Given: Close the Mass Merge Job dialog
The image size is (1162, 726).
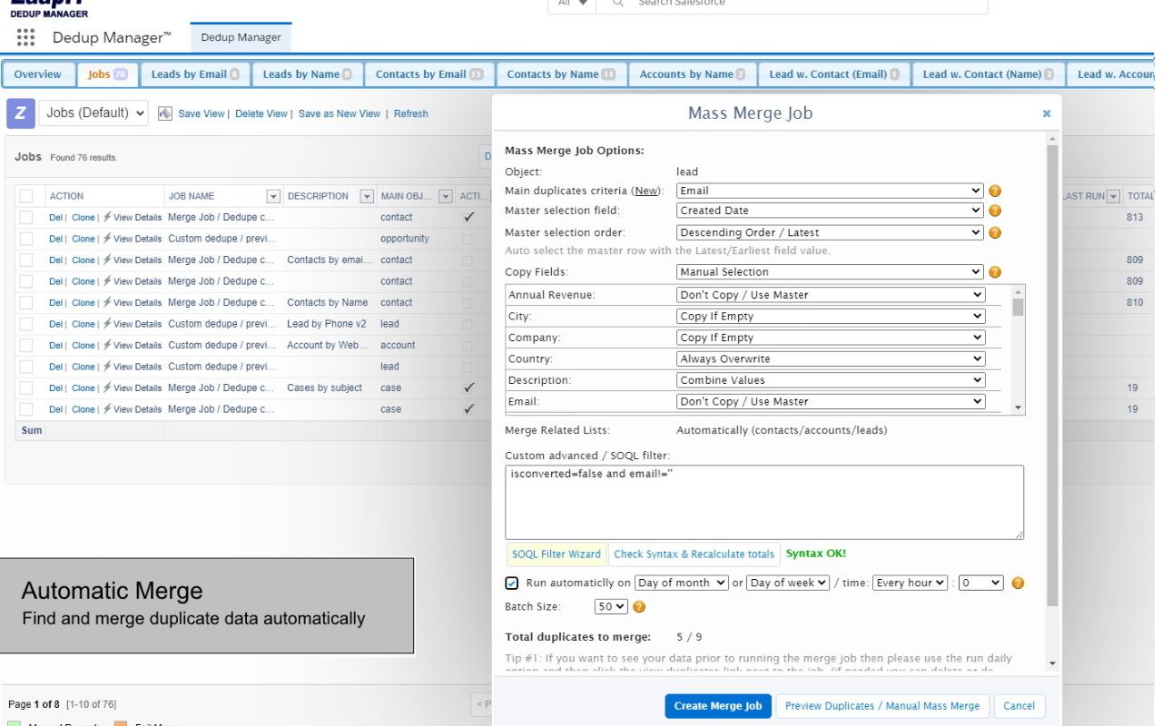Looking at the screenshot, I should click(x=1047, y=113).
